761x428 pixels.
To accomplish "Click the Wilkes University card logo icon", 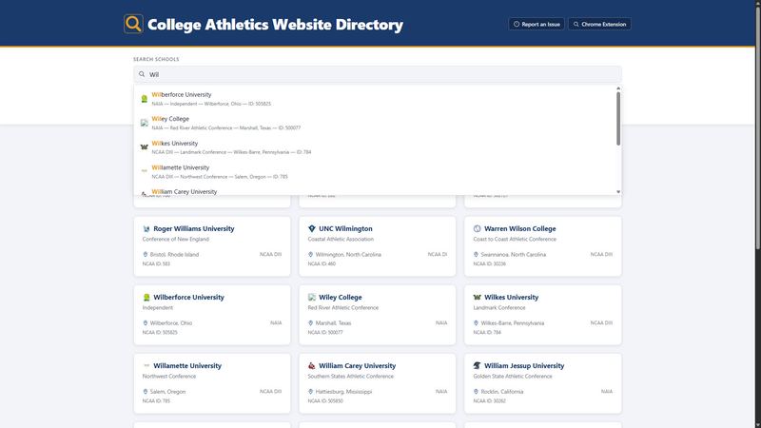I will coord(478,297).
